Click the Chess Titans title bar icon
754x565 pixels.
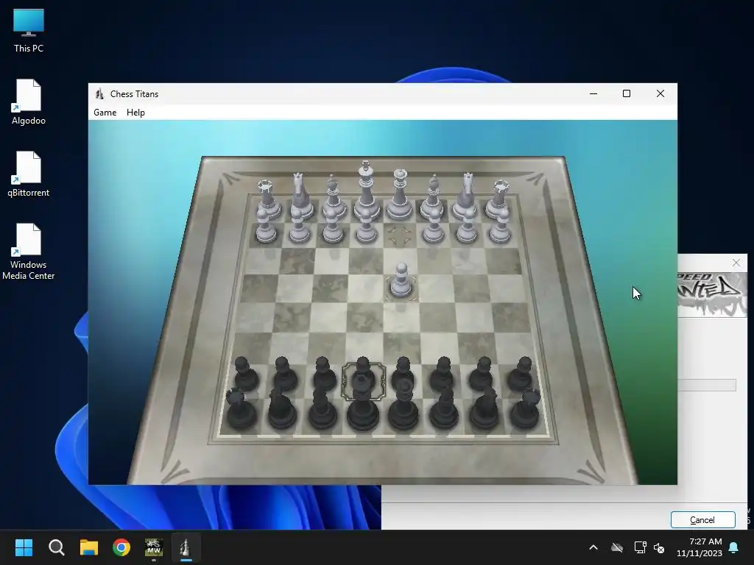coord(99,93)
